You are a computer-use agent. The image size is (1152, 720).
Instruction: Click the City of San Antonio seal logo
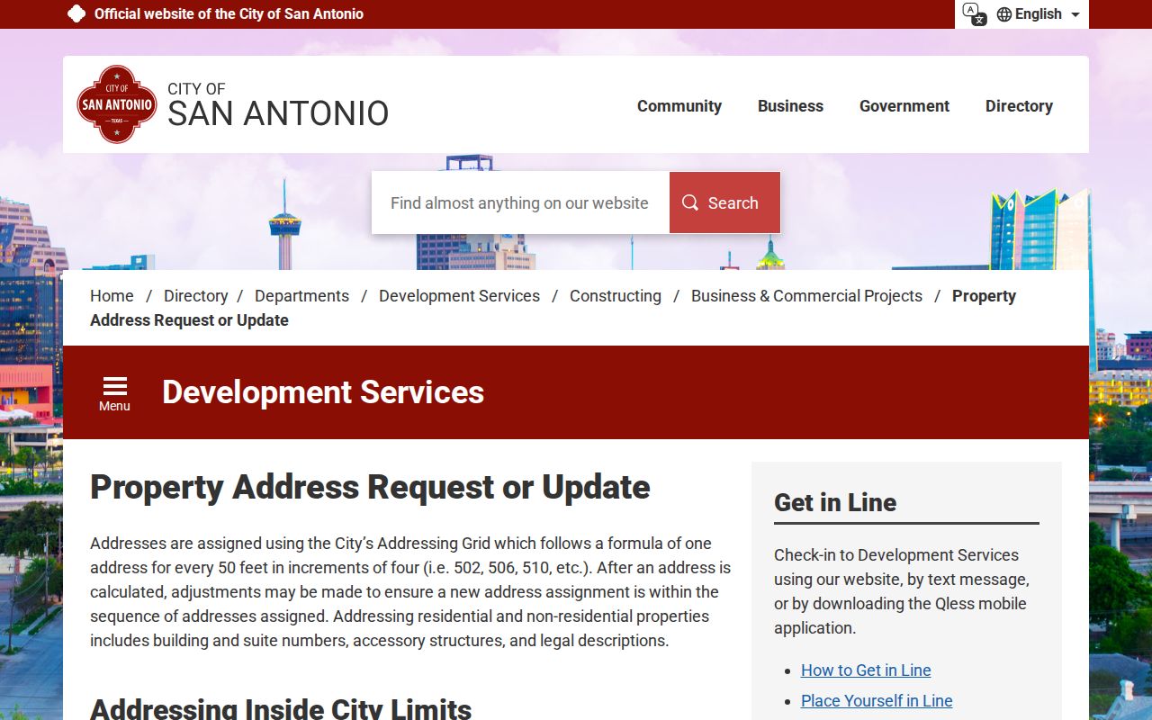coord(117,104)
